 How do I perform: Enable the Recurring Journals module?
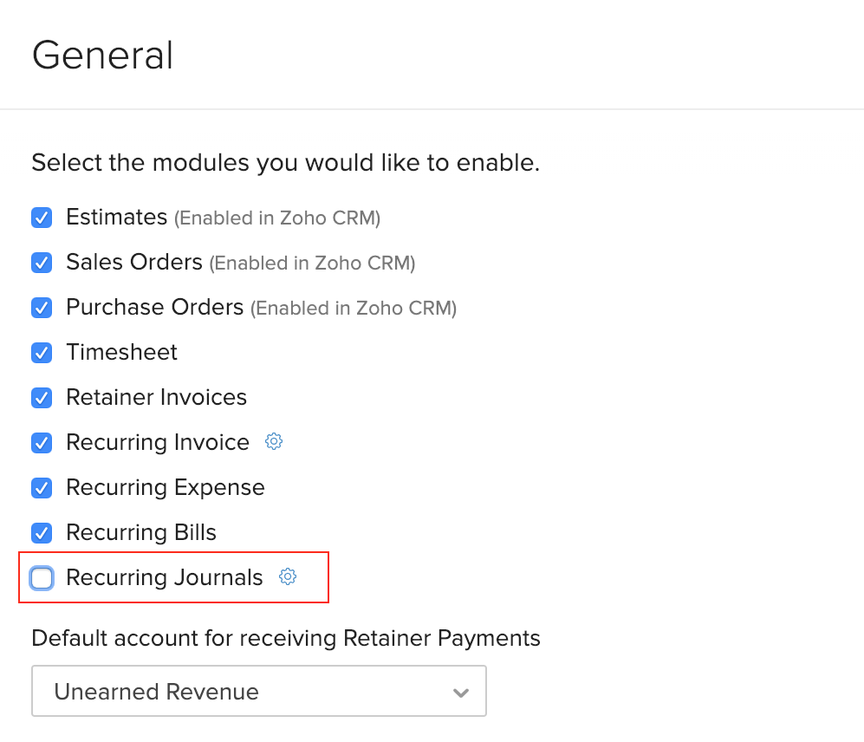point(42,577)
